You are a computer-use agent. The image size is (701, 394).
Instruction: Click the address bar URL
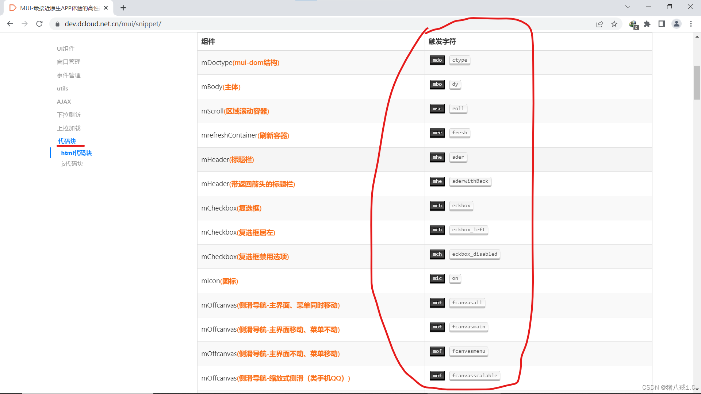click(x=113, y=24)
